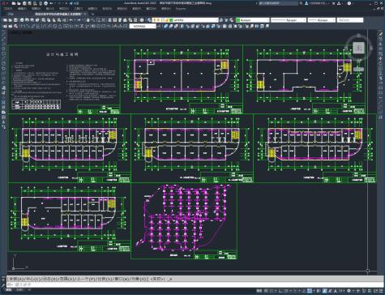
Task: Open the workspace switching gear menu
Action: click(349, 291)
